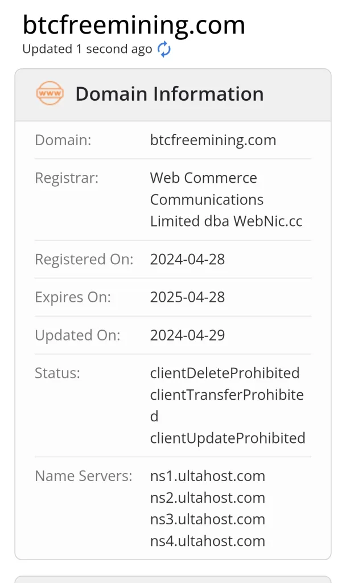
Task: Click the orange www globe icon
Action: [x=50, y=93]
